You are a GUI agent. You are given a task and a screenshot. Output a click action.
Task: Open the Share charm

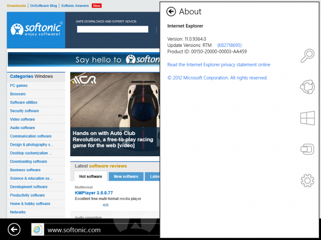click(x=307, y=87)
